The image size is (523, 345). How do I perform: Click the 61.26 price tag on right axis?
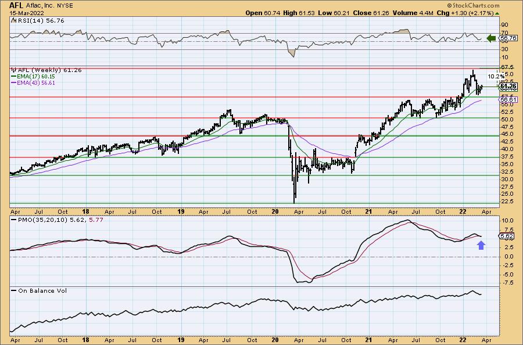(508, 87)
